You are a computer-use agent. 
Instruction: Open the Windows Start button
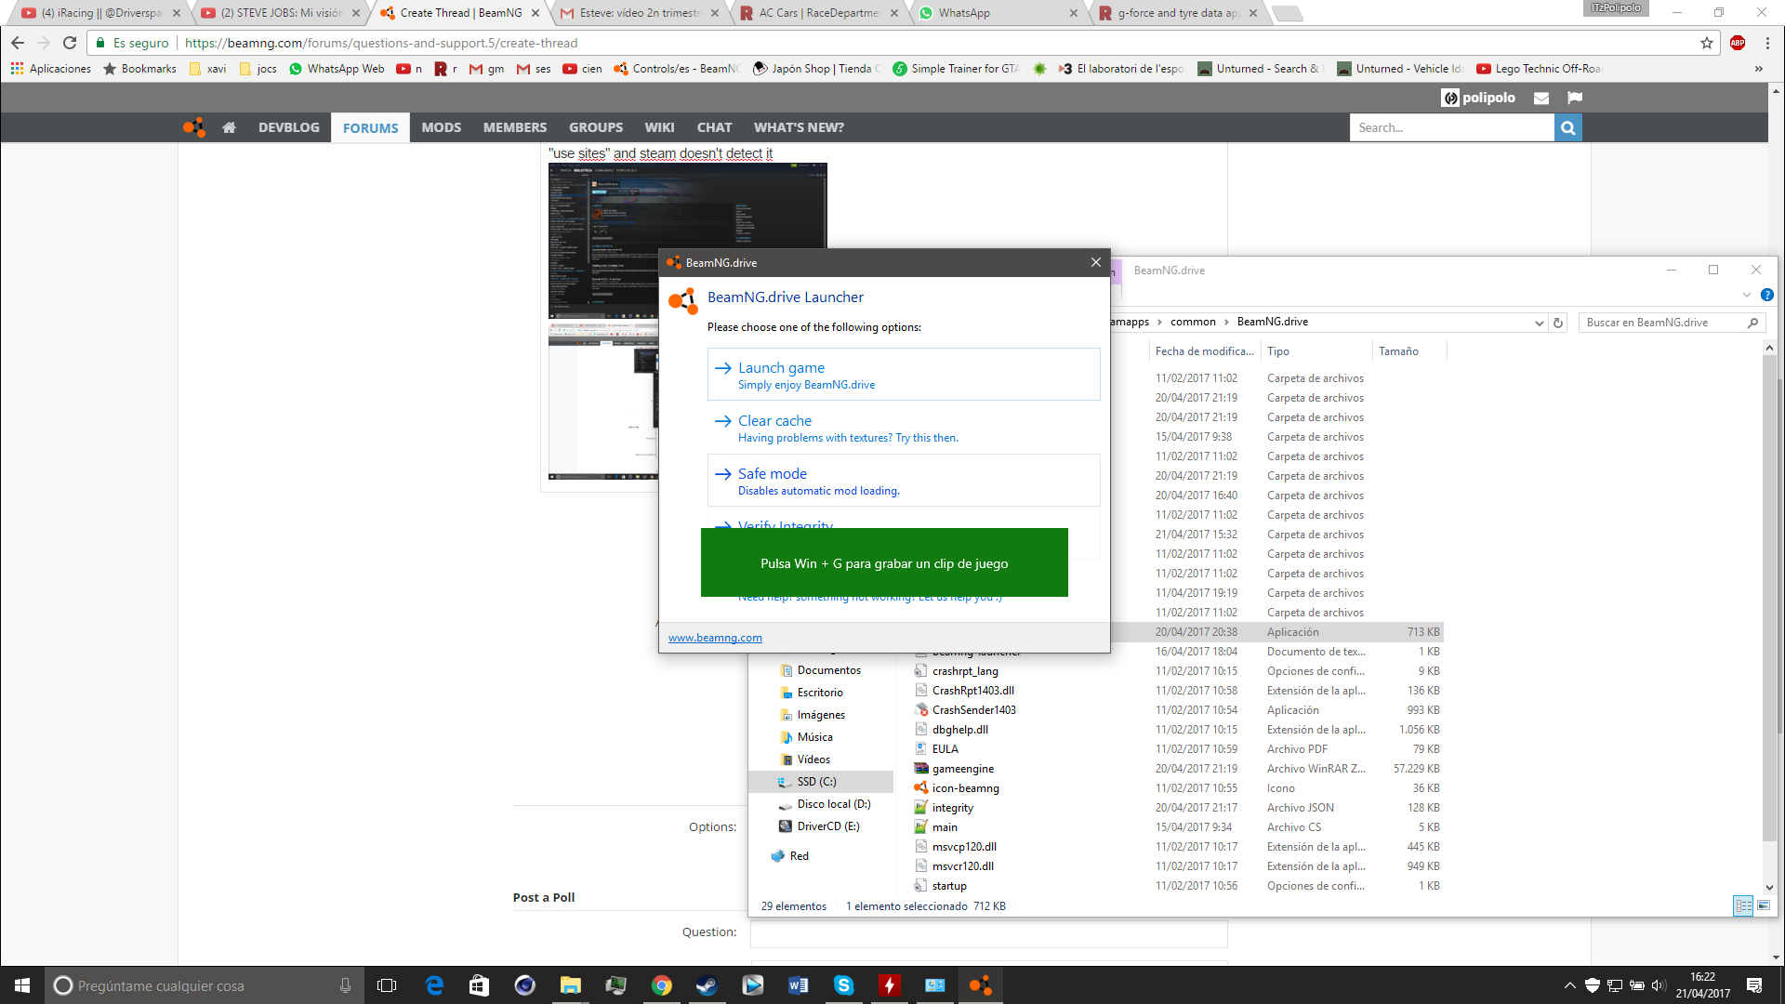(x=22, y=985)
